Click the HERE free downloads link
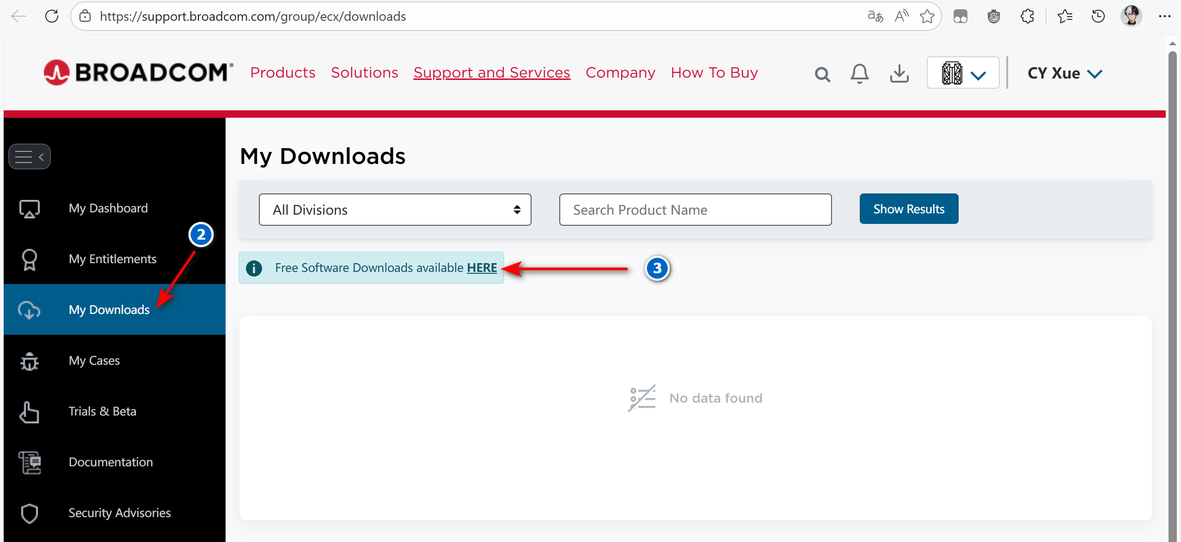 482,268
